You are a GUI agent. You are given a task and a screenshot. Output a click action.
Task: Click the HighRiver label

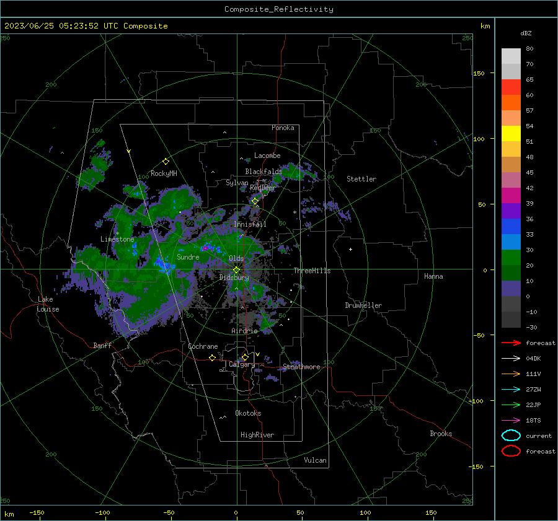[257, 435]
